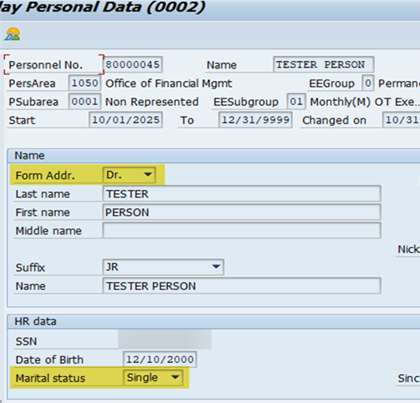The image size is (420, 403).
Task: Click the First name label
Action: point(43,212)
